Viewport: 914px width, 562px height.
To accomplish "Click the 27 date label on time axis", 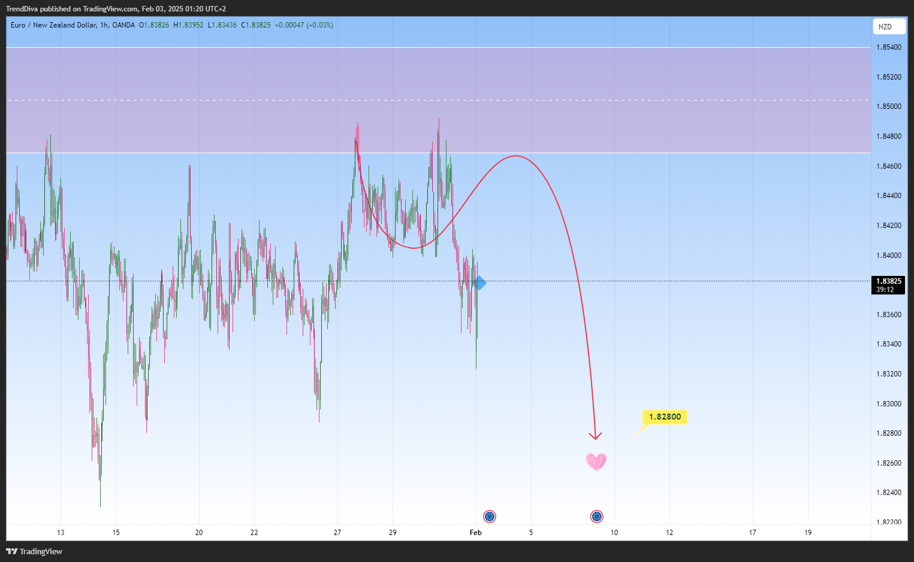I will [337, 532].
